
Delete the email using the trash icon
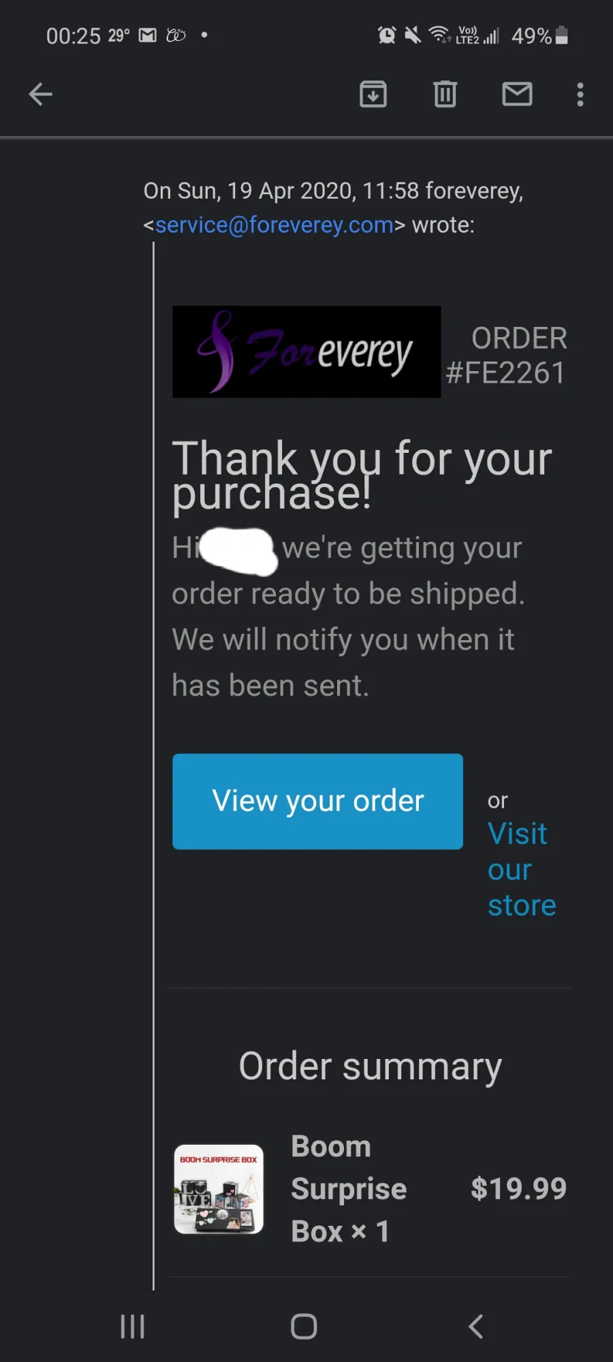click(x=445, y=94)
